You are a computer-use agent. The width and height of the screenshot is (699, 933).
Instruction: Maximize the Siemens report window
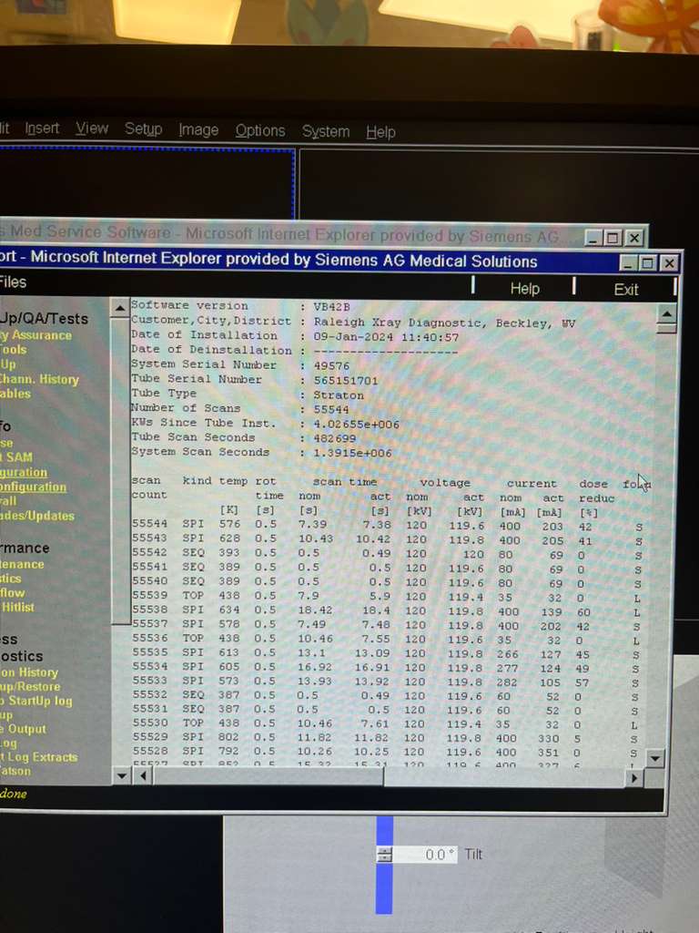click(x=648, y=262)
